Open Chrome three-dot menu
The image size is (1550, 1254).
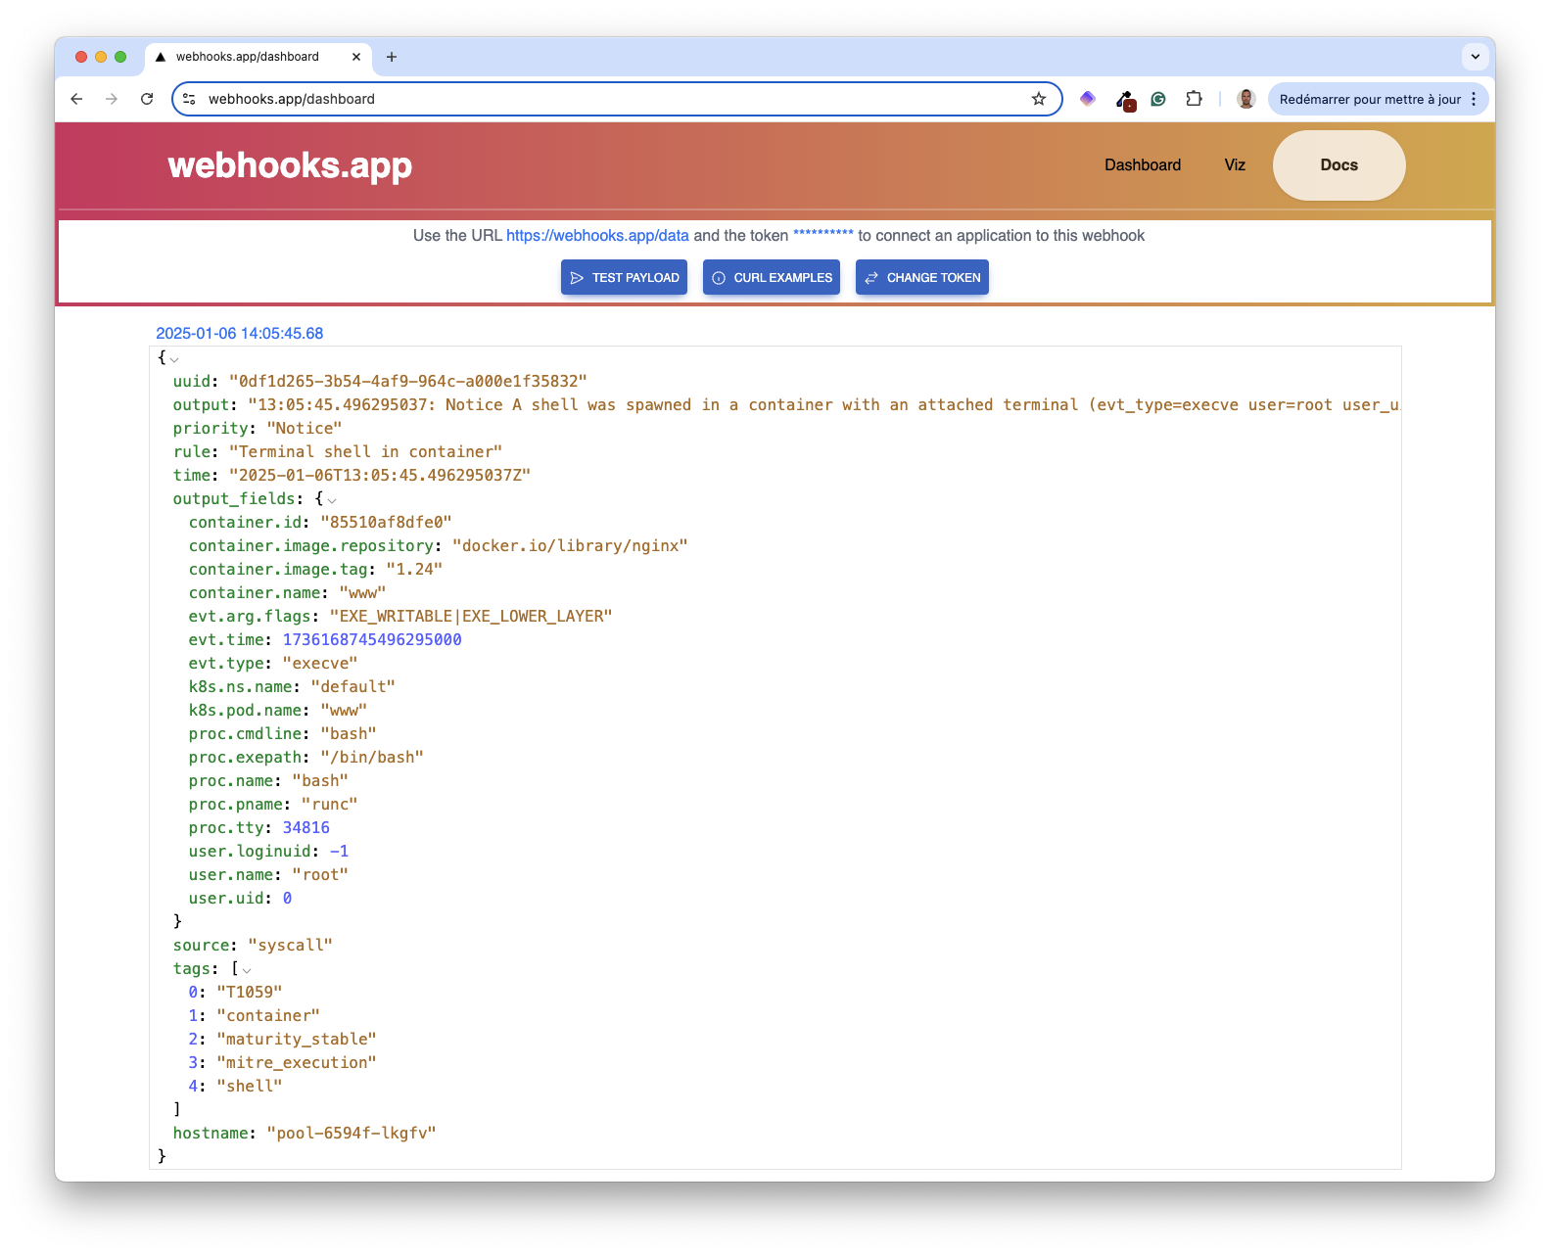click(1474, 99)
